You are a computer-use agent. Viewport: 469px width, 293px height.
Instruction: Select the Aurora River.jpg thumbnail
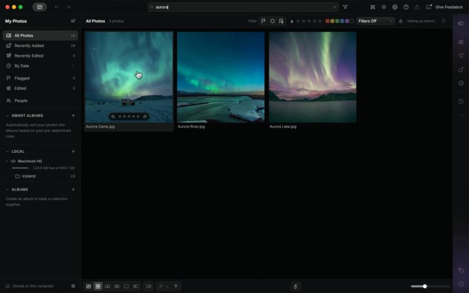220,77
